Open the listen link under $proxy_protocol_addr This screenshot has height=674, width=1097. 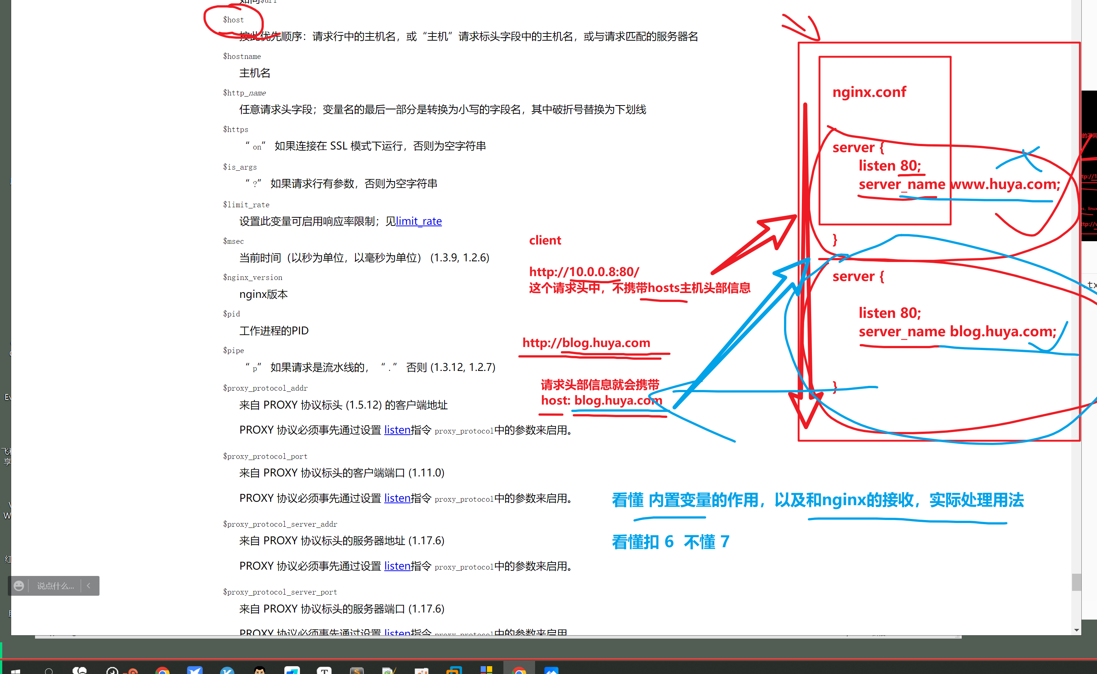[397, 430]
